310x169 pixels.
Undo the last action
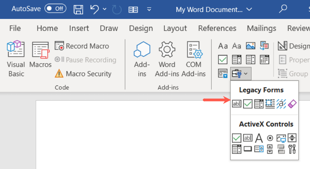pos(95,9)
